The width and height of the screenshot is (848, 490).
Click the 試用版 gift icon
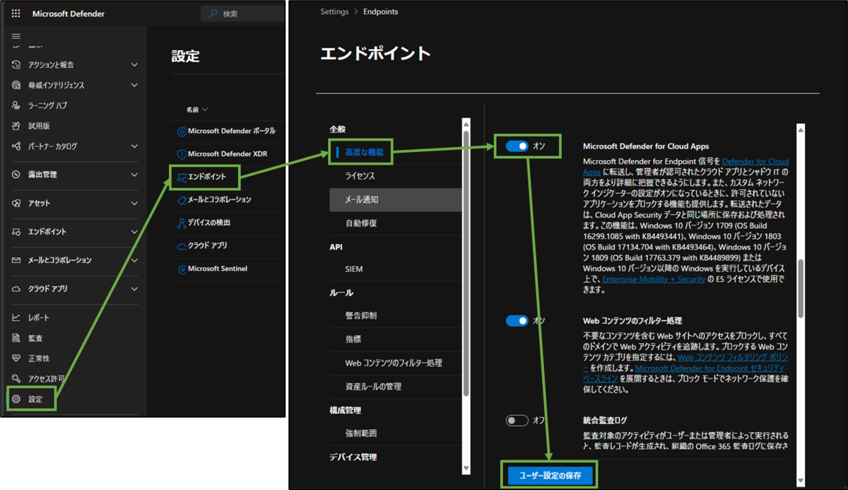tap(16, 126)
